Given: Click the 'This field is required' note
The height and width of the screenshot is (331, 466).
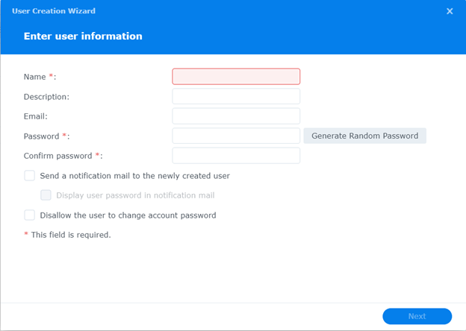Looking at the screenshot, I should click(x=70, y=235).
